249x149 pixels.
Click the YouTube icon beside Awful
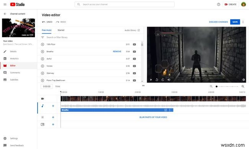134,59
